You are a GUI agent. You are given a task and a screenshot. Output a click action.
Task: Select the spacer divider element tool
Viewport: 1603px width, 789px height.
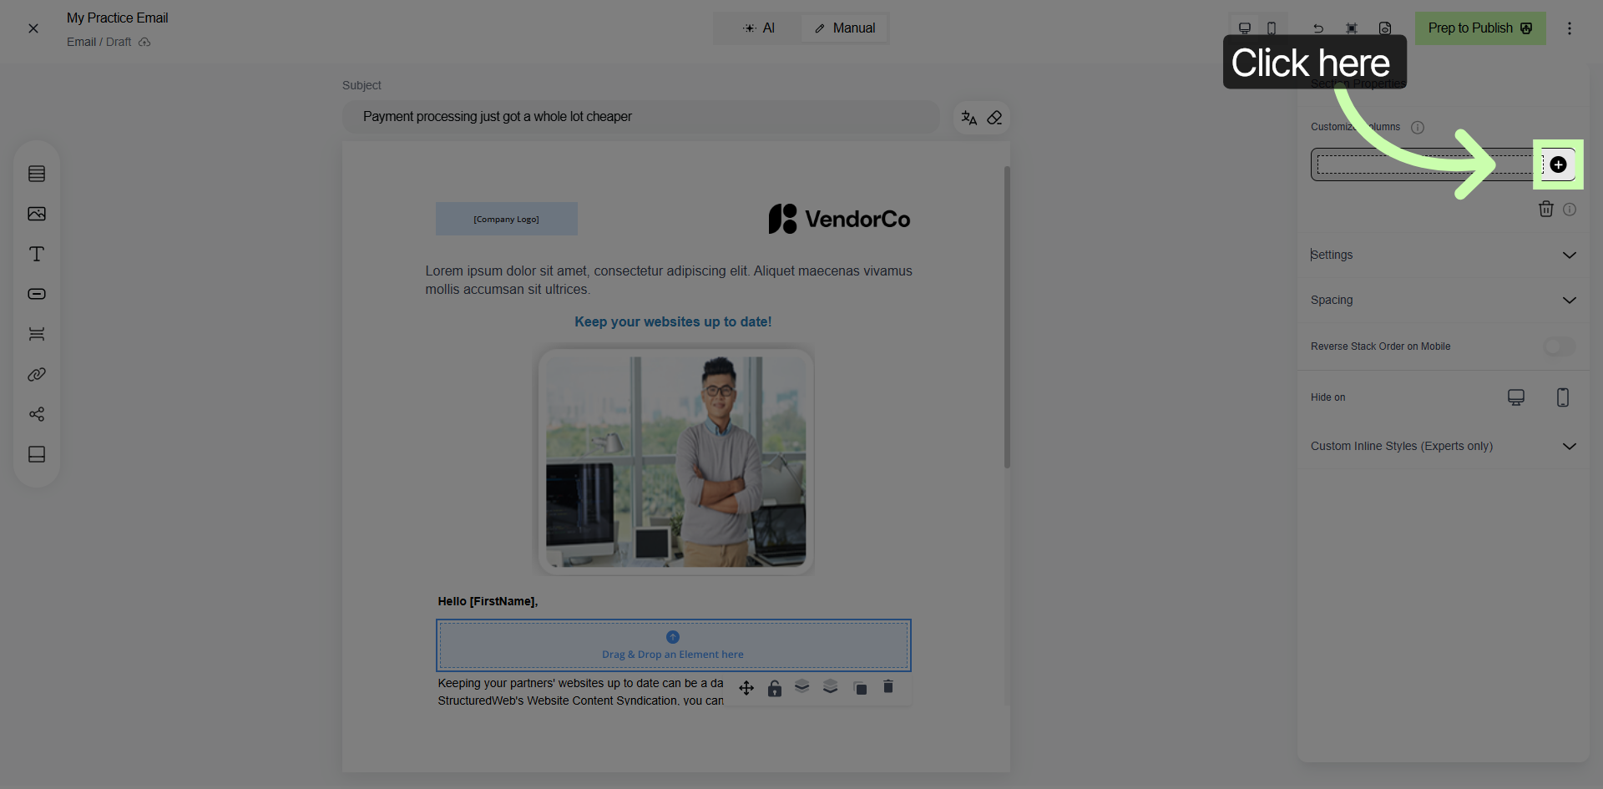tap(37, 334)
